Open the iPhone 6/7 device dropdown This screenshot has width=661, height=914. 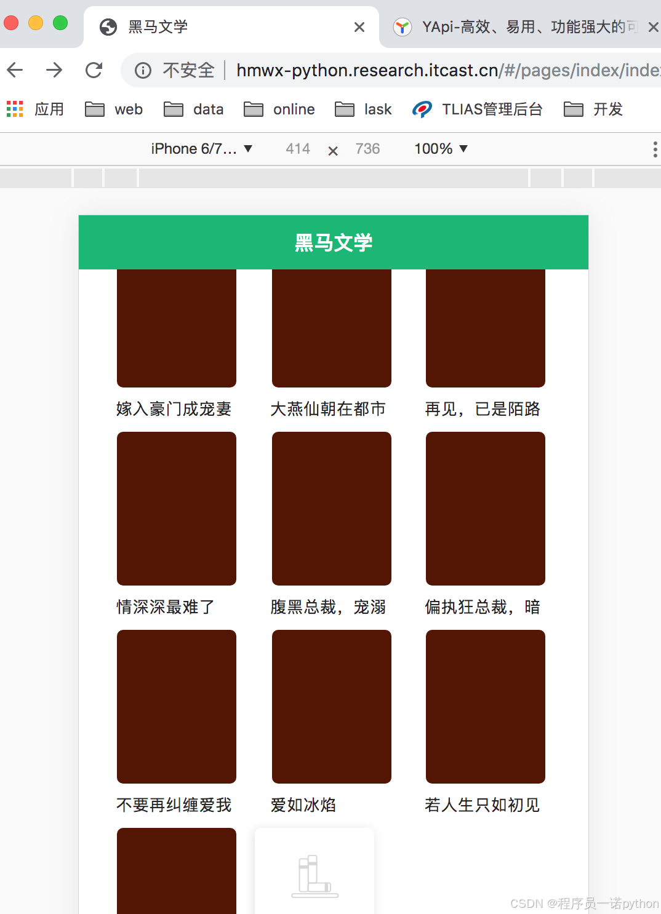pyautogui.click(x=202, y=149)
